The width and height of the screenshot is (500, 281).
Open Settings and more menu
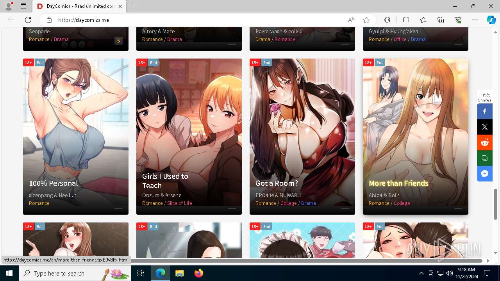[475, 20]
